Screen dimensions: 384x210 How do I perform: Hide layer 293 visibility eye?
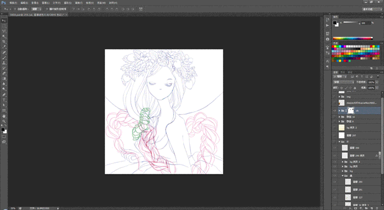tap(335, 182)
